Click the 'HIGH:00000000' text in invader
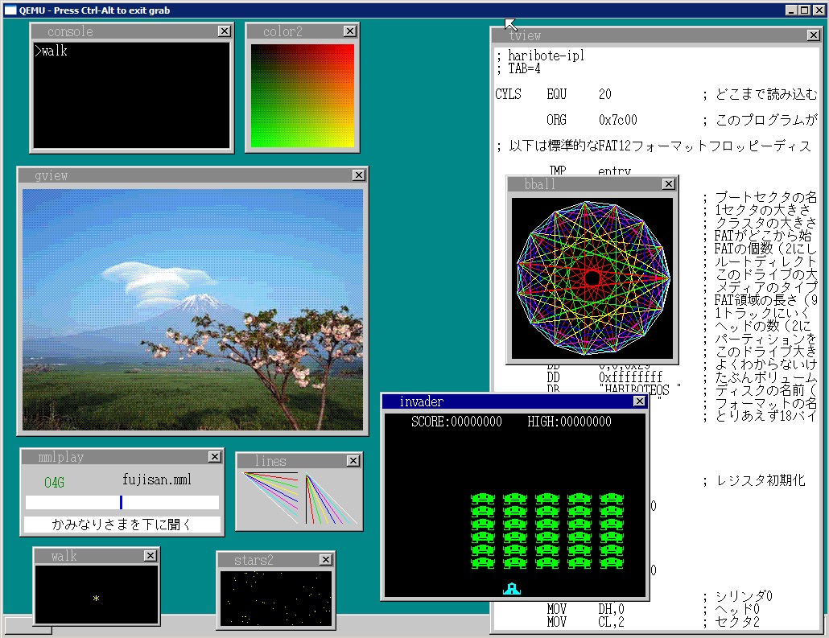The height and width of the screenshot is (638, 829). pyautogui.click(x=569, y=422)
